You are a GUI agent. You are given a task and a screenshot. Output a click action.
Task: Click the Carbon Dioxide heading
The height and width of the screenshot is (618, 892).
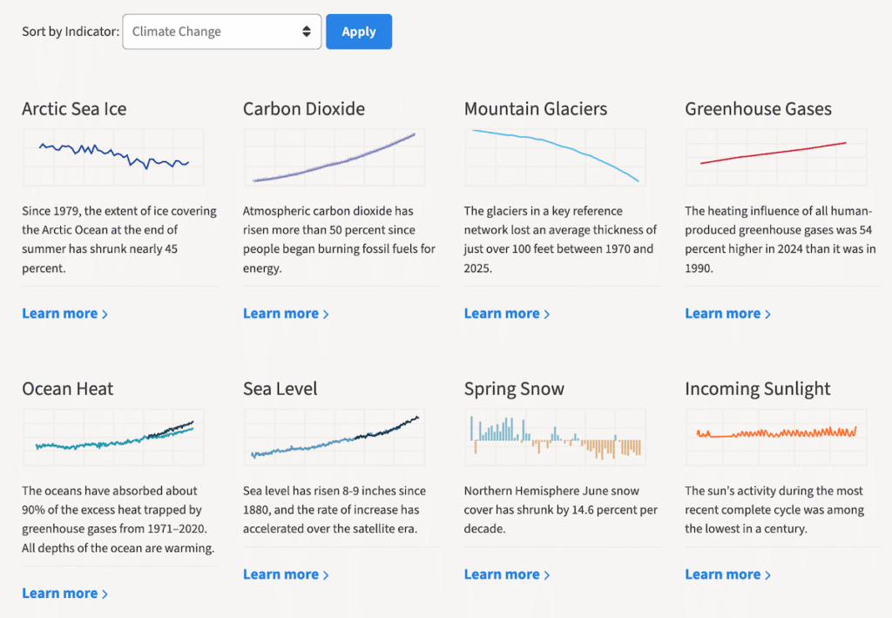point(304,109)
